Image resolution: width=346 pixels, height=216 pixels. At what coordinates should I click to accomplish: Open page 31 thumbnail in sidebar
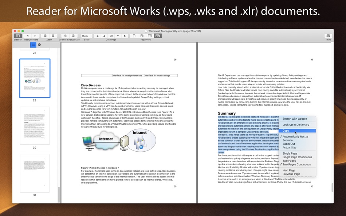[35, 173]
